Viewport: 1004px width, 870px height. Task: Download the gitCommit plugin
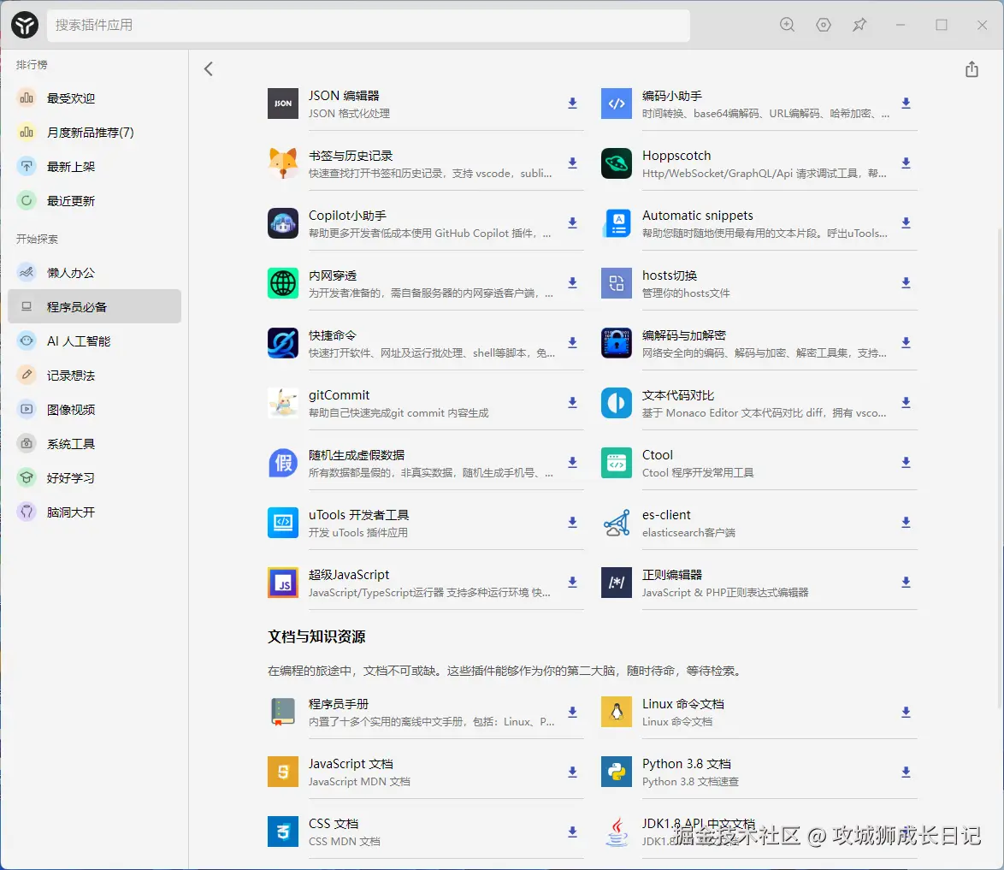click(x=572, y=402)
